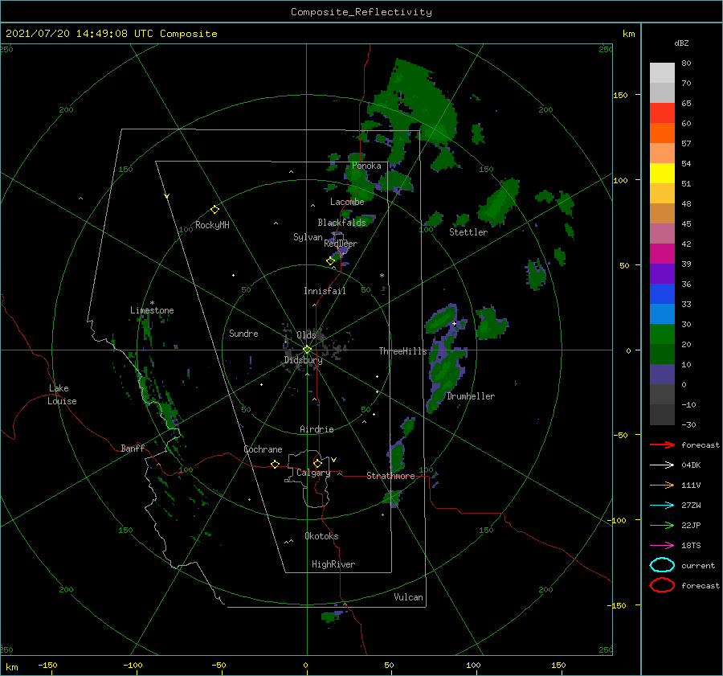
Task: Click the cyan current ellipse legend icon
Action: pos(662,565)
